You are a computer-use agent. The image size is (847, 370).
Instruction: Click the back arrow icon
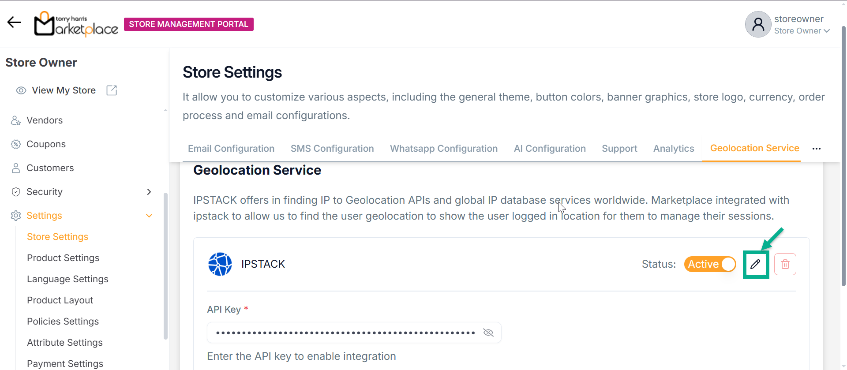[x=14, y=22]
